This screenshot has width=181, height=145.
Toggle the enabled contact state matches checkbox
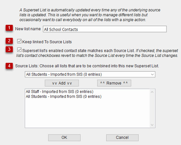pyautogui.click(x=19, y=50)
